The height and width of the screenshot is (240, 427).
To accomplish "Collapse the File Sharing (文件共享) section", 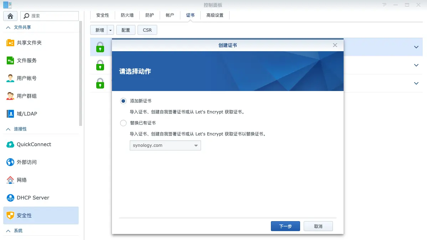I will coord(8,27).
